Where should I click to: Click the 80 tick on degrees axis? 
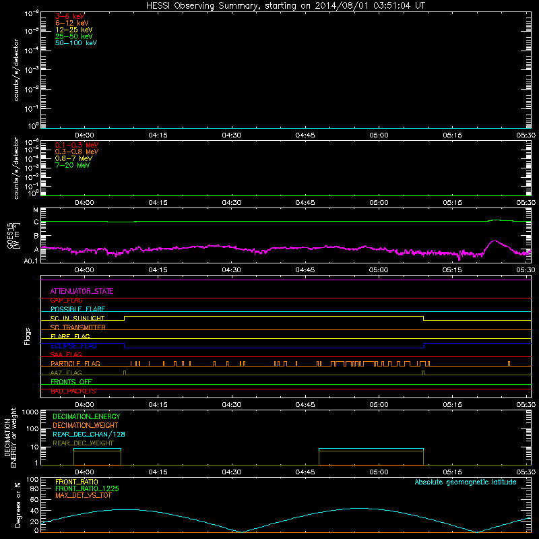coord(34,488)
